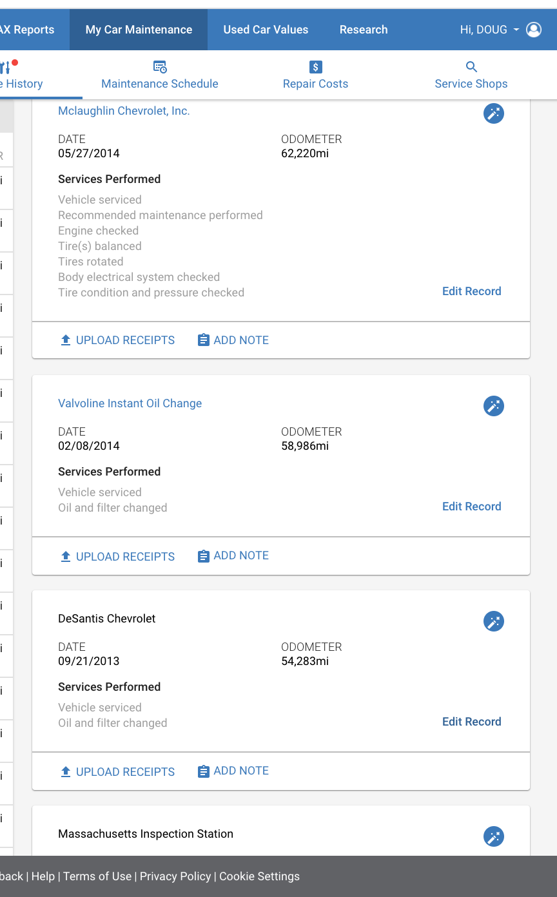Click the magic wand icon for DeSantis Chevrolet

[494, 621]
